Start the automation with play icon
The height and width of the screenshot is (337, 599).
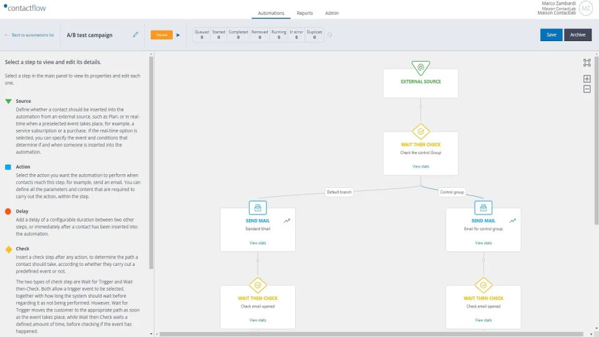click(x=178, y=35)
